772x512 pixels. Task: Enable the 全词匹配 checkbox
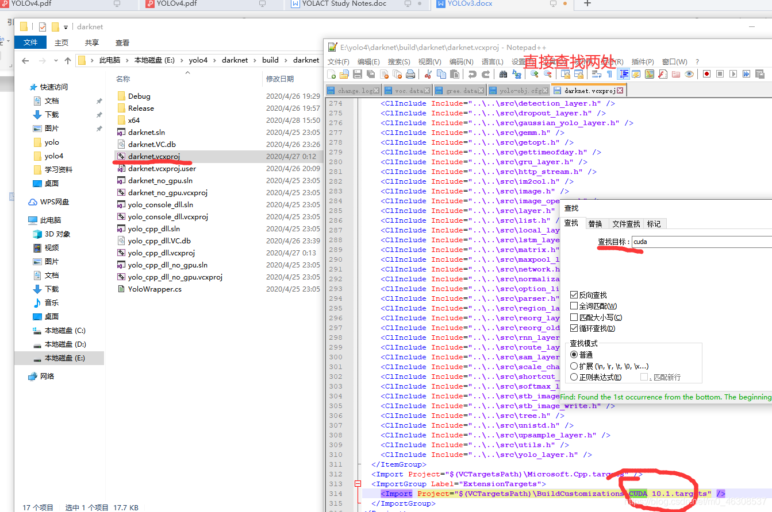tap(574, 306)
